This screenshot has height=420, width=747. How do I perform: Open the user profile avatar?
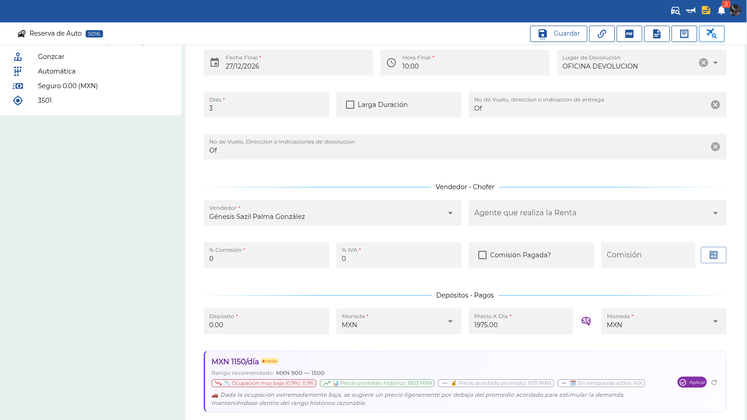(x=736, y=10)
